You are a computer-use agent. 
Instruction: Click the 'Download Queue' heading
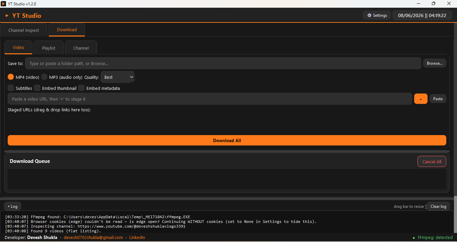30,161
